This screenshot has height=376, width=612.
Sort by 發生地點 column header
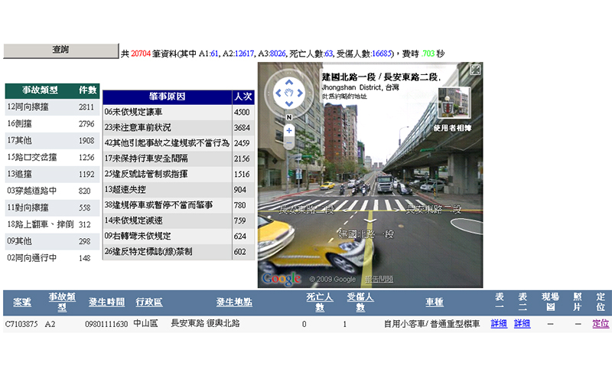(233, 302)
